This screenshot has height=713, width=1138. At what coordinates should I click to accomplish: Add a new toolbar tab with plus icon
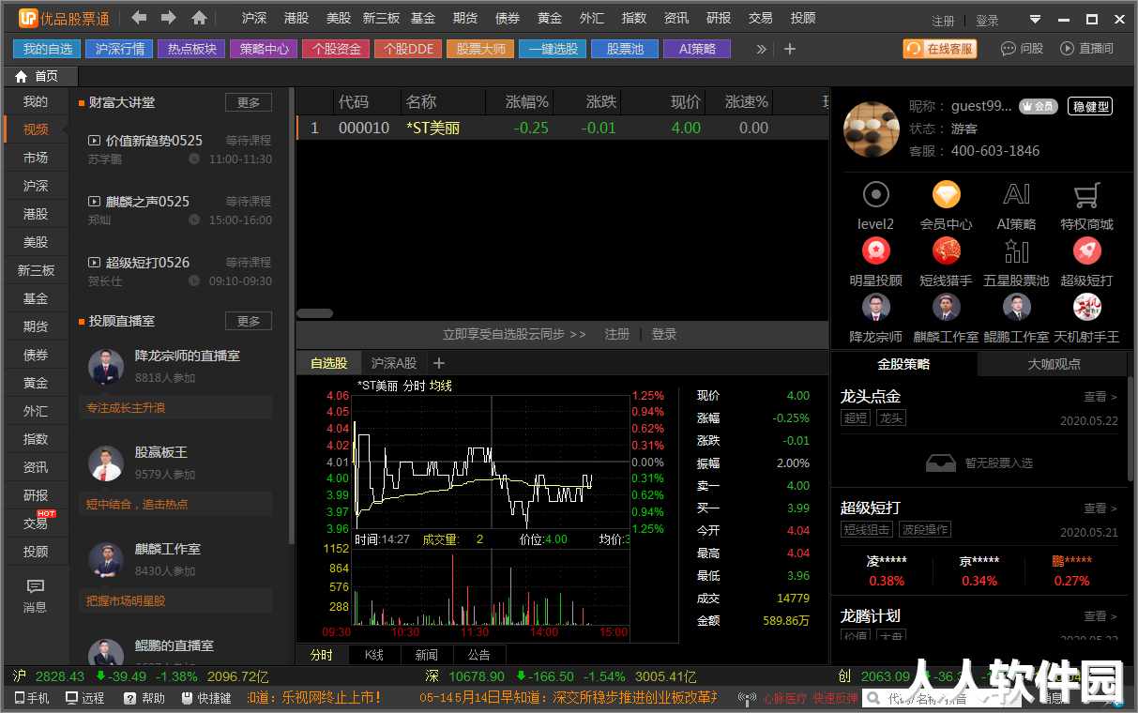(790, 49)
